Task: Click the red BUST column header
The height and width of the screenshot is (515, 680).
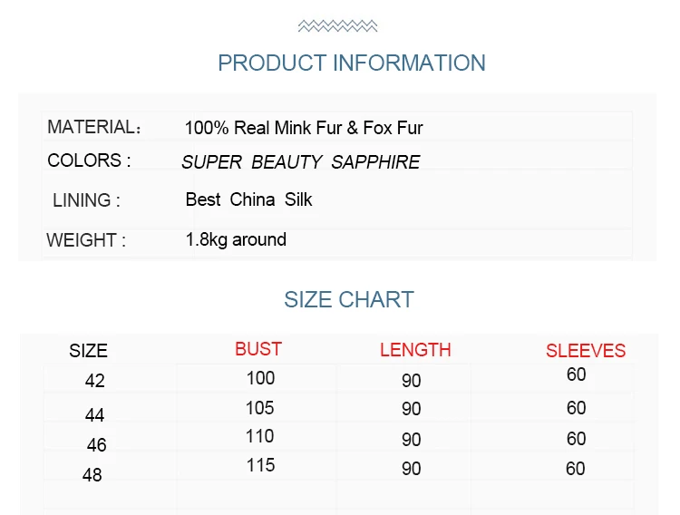Action: pos(258,349)
